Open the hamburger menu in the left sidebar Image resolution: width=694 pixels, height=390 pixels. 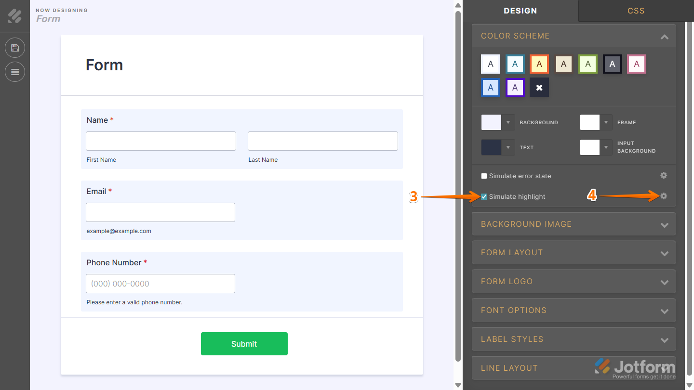pyautogui.click(x=14, y=71)
